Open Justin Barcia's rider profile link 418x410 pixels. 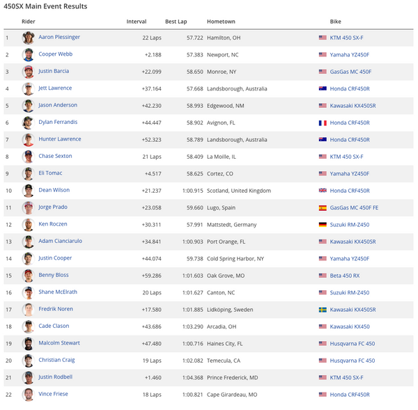click(54, 71)
